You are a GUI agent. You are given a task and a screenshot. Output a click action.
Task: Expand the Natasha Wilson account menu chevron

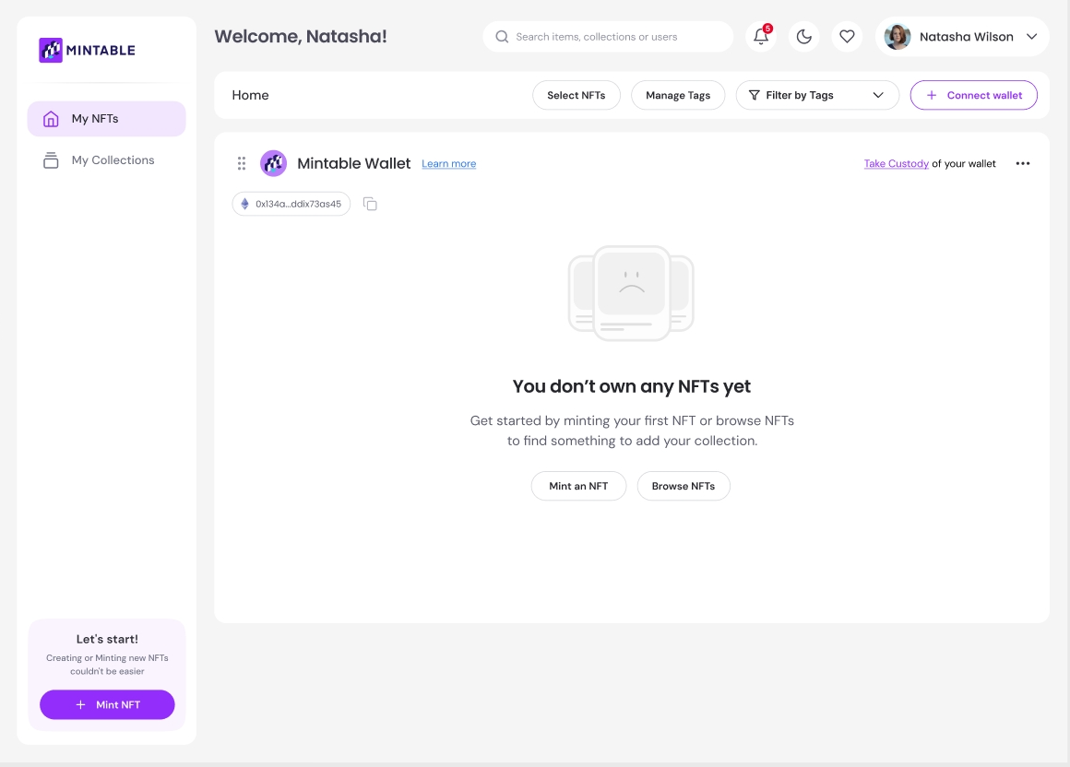pyautogui.click(x=1031, y=37)
